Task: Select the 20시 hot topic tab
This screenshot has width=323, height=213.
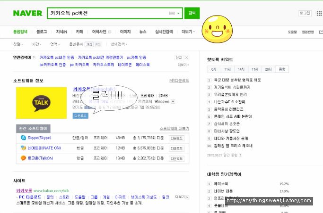Action: pyautogui.click(x=268, y=69)
